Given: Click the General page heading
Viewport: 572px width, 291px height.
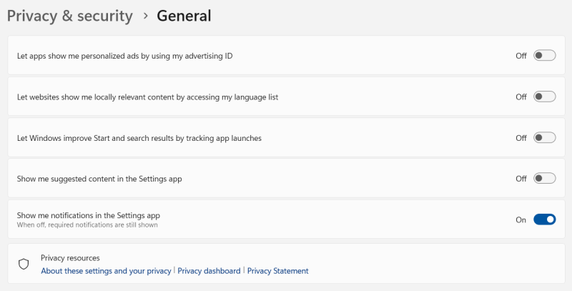Looking at the screenshot, I should click(184, 16).
